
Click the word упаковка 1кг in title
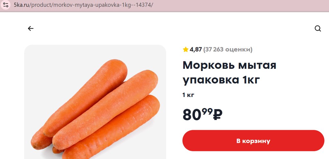pyautogui.click(x=221, y=80)
